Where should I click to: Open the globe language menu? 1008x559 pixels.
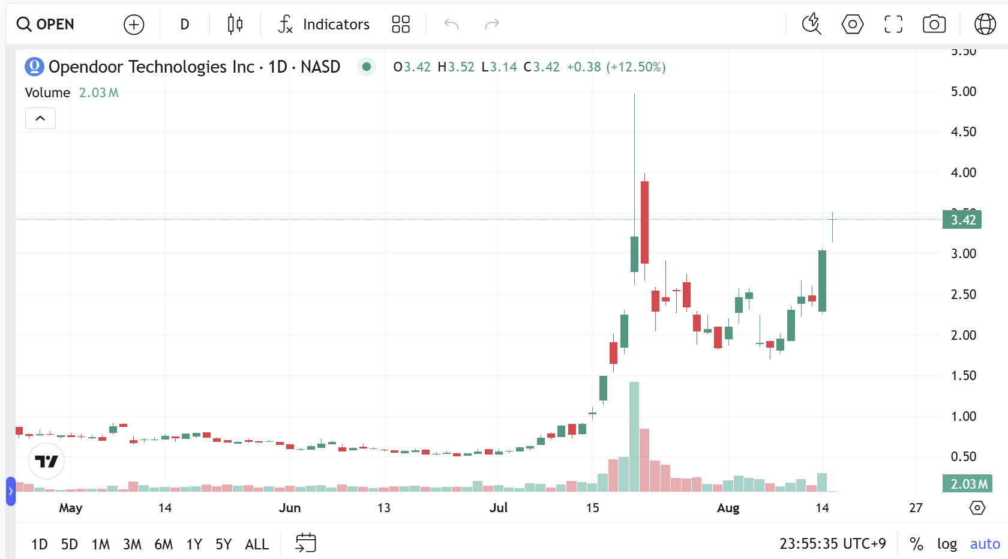click(x=985, y=25)
